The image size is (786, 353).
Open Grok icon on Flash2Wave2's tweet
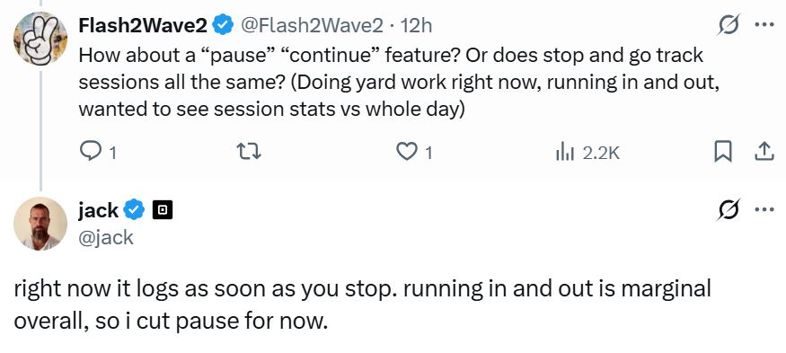pos(729,24)
